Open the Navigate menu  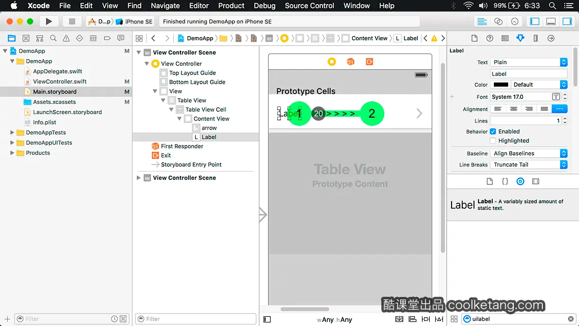[165, 6]
